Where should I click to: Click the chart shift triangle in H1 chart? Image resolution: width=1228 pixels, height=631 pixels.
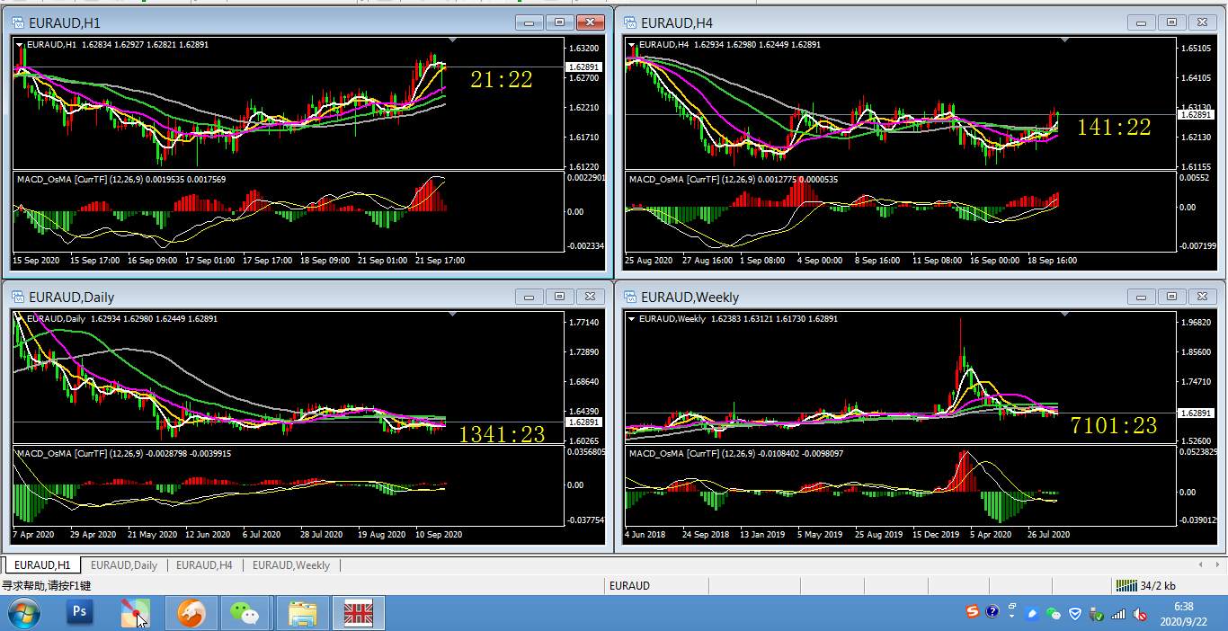coord(452,40)
